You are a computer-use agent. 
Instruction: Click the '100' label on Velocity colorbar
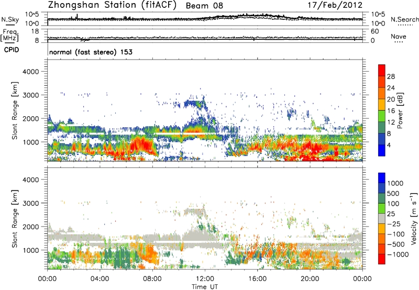coord(393,204)
